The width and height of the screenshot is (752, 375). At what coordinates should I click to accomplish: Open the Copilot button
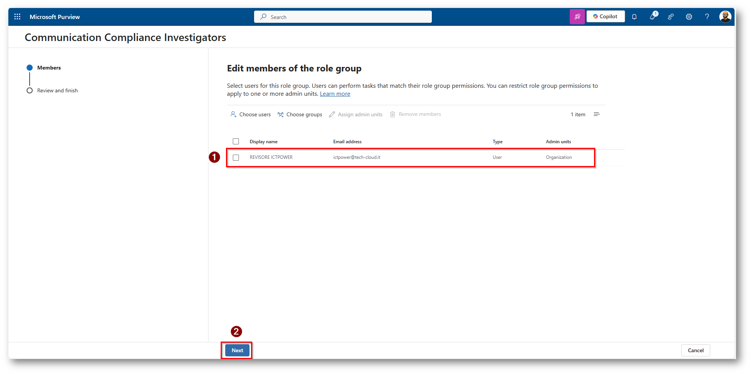click(605, 17)
